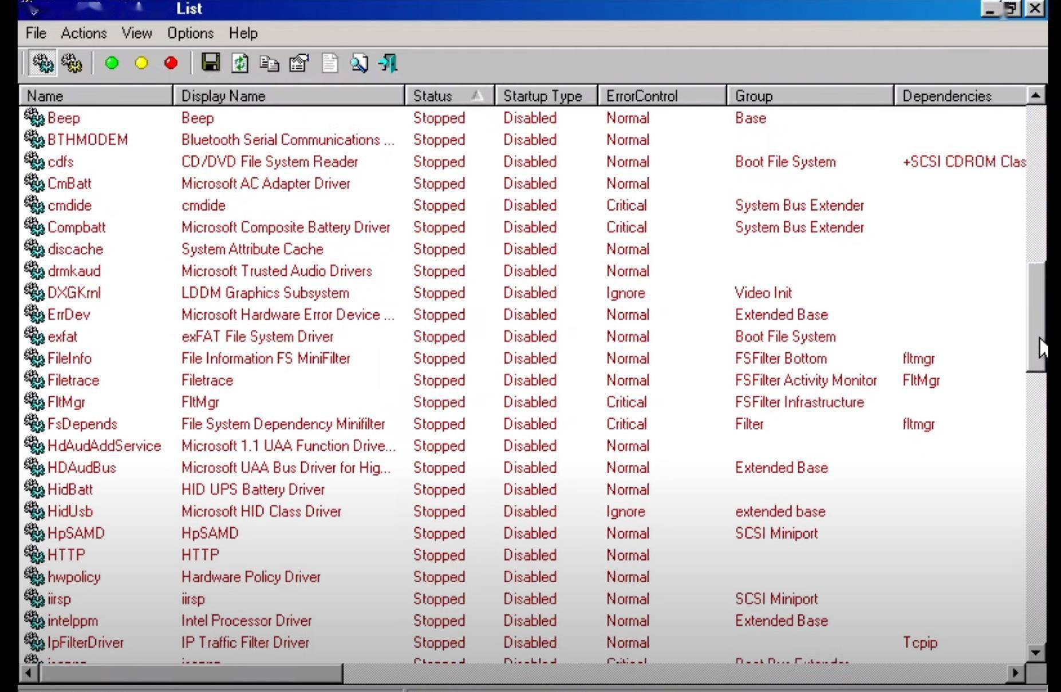
Task: Open the Actions menu
Action: click(x=84, y=33)
